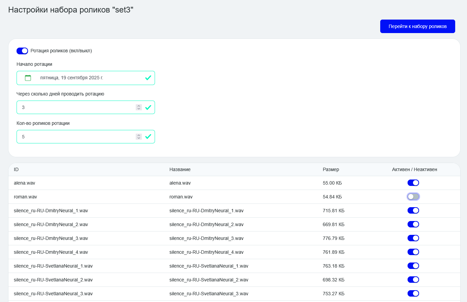The image size is (467, 302).
Task: Switch off the silence_ru-RU-SvetlanaNeural_3.wav toggle
Action: click(x=413, y=294)
